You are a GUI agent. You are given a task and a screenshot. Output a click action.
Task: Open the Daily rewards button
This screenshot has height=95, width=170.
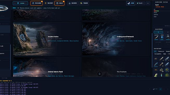pos(60,3)
